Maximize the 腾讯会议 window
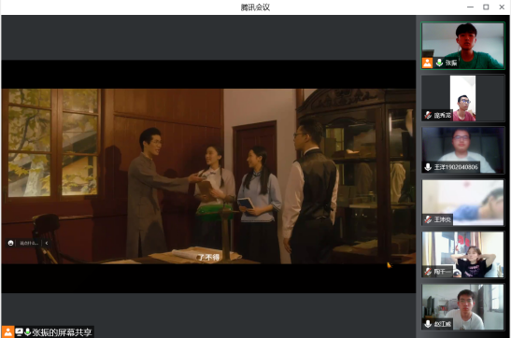The width and height of the screenshot is (511, 338). click(x=486, y=7)
